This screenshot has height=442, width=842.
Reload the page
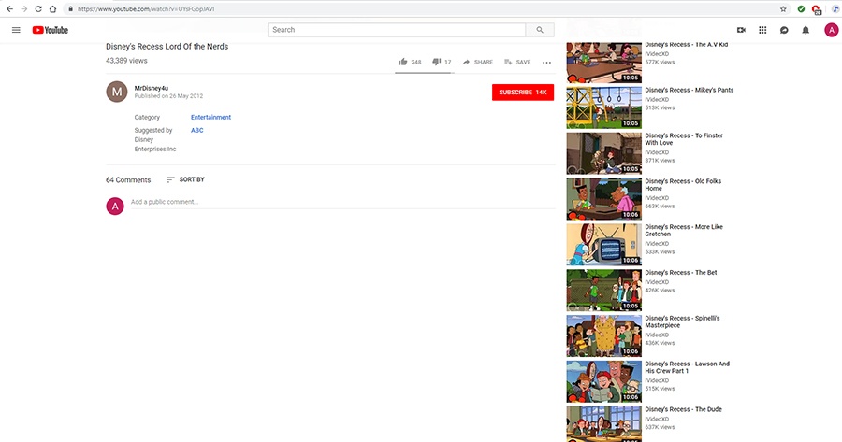pos(38,9)
